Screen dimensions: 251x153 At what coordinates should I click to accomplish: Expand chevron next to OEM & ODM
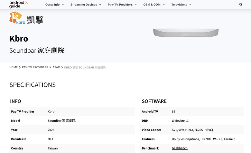click(163, 4)
